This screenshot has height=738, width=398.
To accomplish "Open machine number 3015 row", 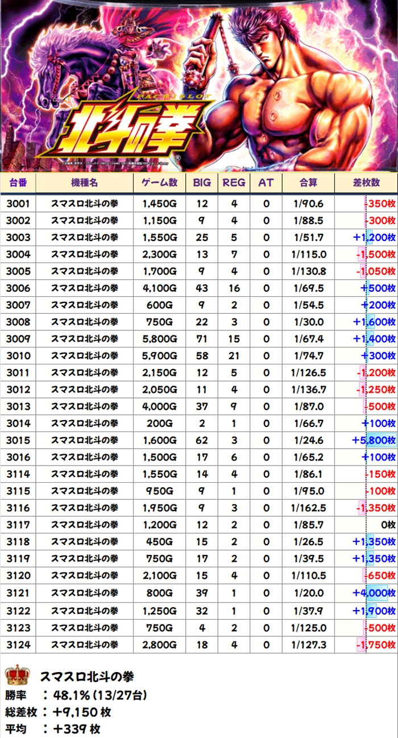I will coord(18,441).
